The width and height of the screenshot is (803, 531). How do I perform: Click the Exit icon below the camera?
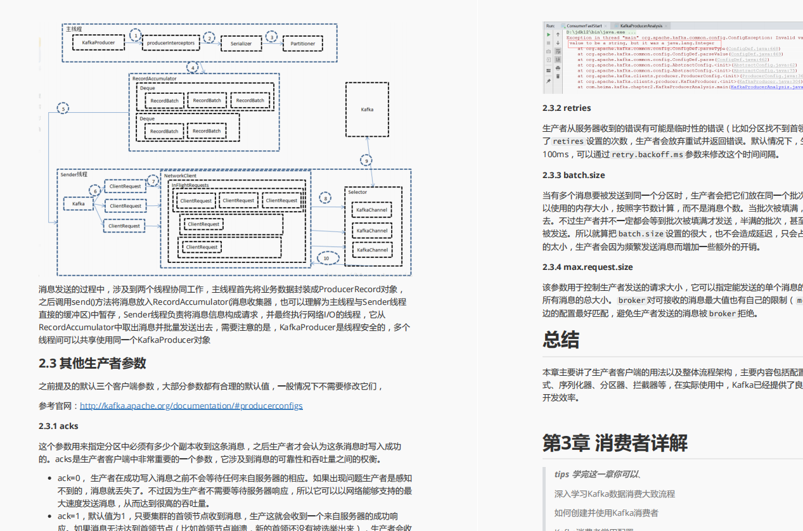pyautogui.click(x=548, y=60)
